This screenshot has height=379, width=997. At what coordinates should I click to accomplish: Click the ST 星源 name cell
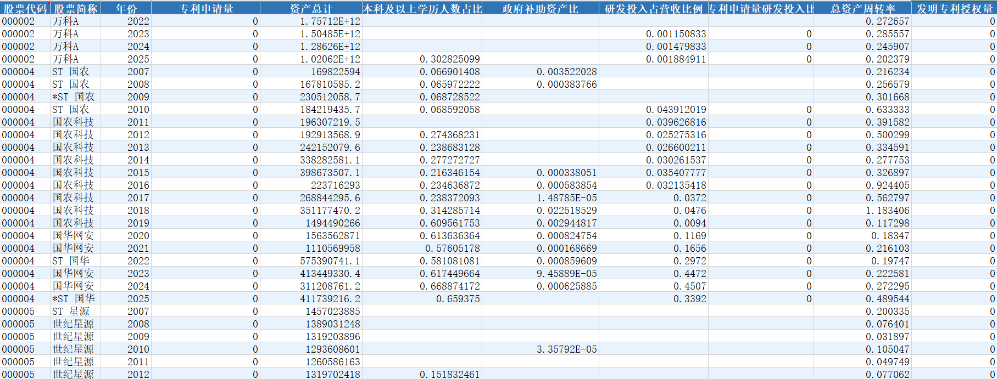coord(76,311)
